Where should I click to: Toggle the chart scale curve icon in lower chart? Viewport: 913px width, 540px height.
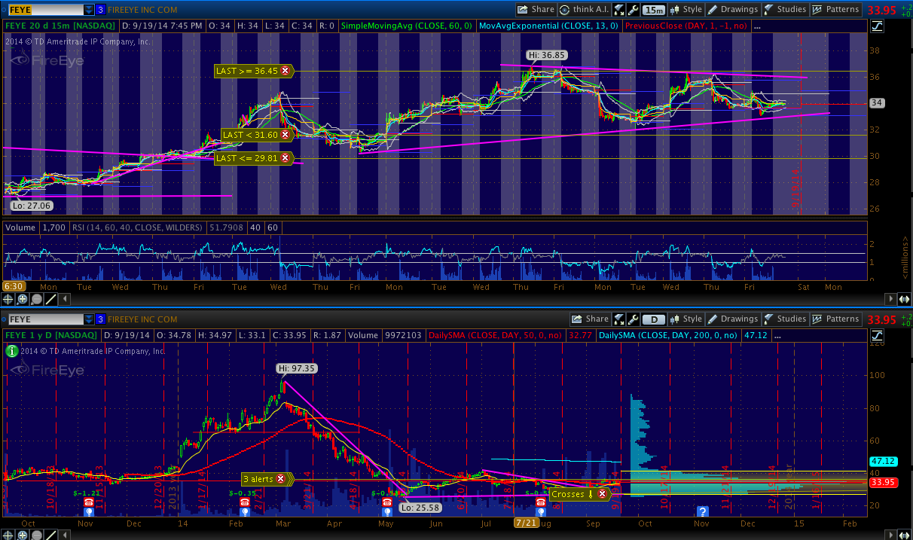[x=878, y=335]
